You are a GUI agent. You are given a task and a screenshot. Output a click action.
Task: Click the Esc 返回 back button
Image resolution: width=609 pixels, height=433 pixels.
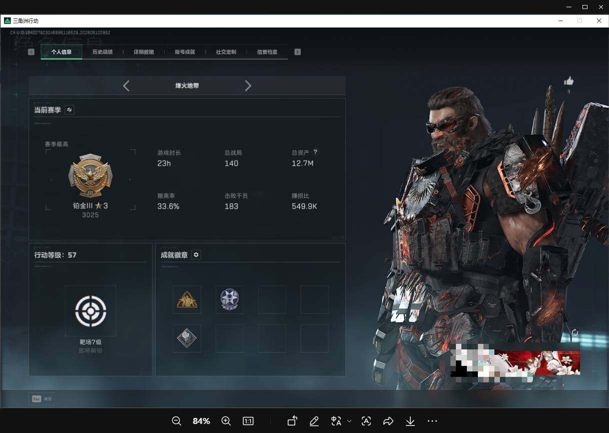pos(42,399)
